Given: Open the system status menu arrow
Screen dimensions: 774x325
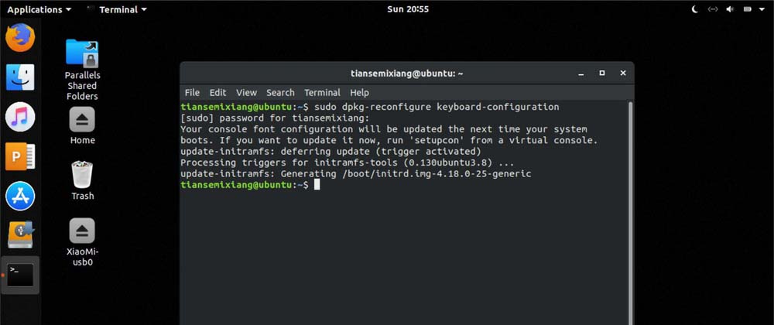Looking at the screenshot, I should [762, 9].
